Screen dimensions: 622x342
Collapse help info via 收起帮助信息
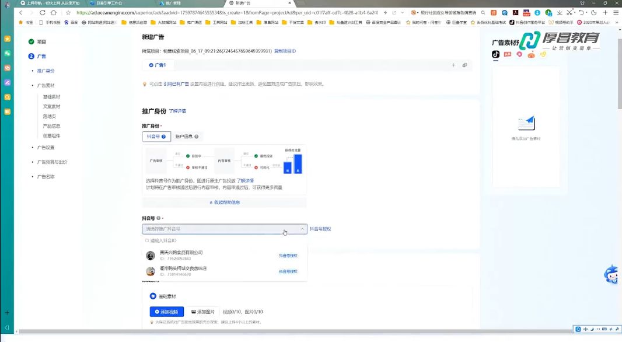[225, 203]
